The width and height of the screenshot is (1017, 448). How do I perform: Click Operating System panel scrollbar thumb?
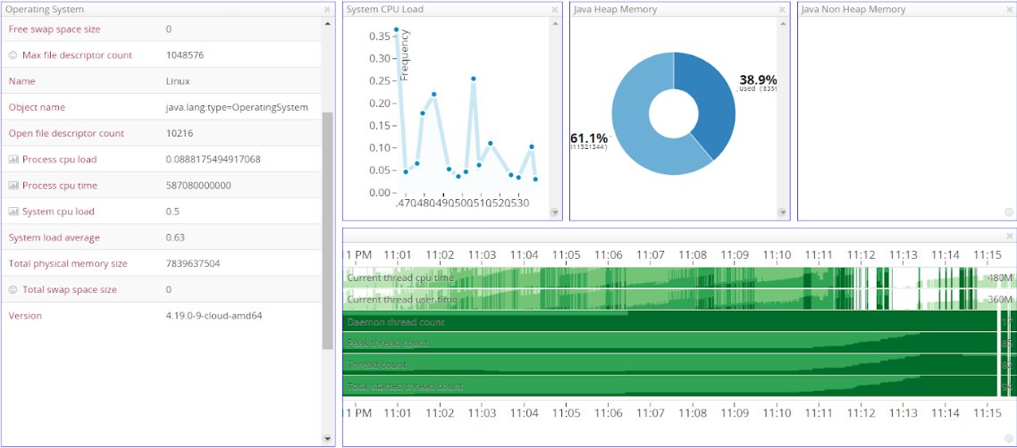point(327,230)
